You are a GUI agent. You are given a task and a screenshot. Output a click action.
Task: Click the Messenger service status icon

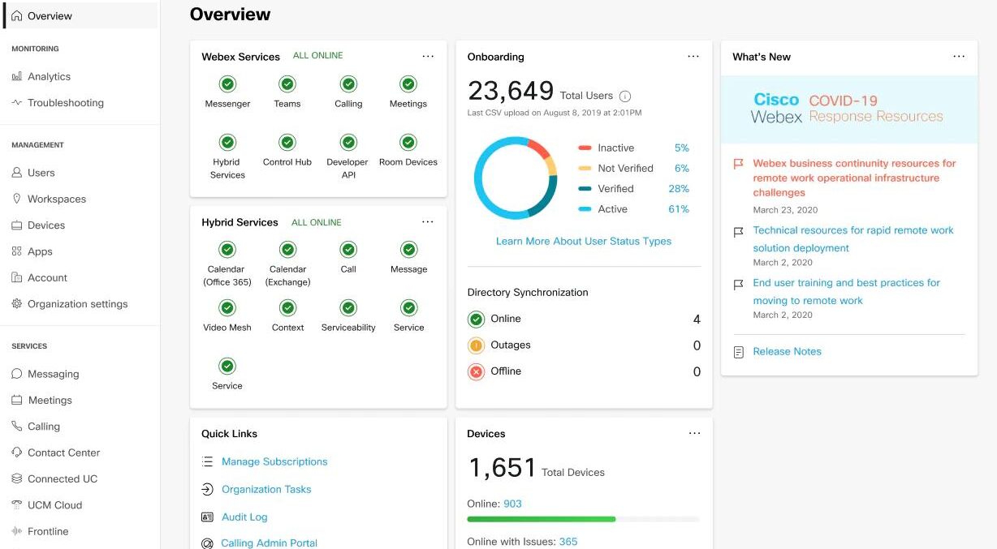click(227, 84)
